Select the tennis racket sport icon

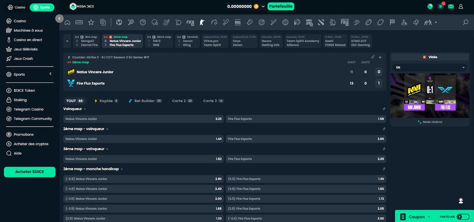pyautogui.click(x=131, y=22)
